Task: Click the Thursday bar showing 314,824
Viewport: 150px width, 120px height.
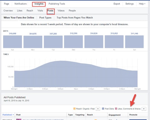Action: (94, 42)
